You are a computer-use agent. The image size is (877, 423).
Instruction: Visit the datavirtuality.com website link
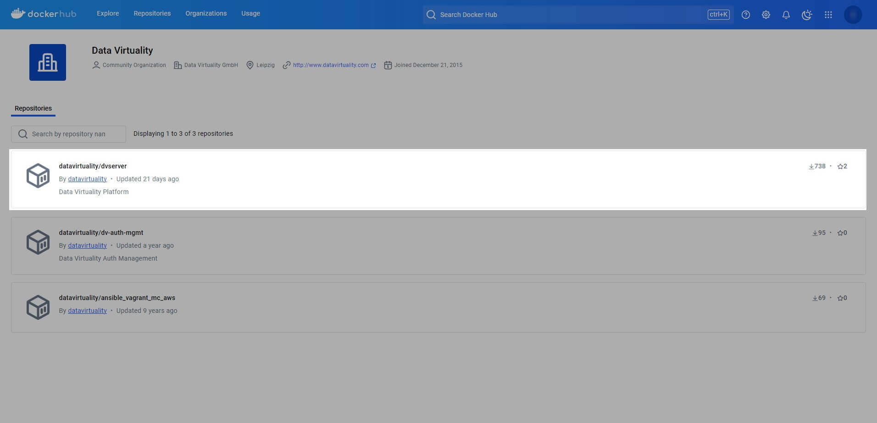point(331,65)
